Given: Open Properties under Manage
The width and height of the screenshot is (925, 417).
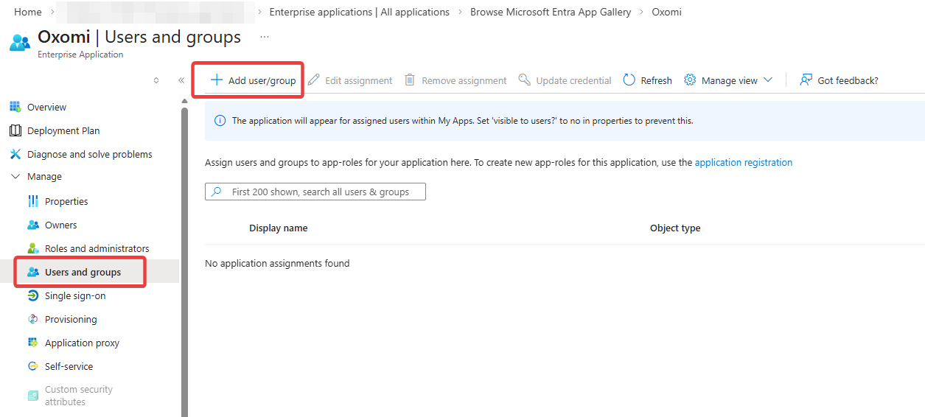Looking at the screenshot, I should [x=66, y=201].
